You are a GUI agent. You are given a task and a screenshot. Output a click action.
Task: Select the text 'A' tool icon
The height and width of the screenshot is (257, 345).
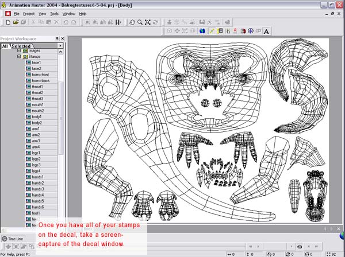point(267,30)
